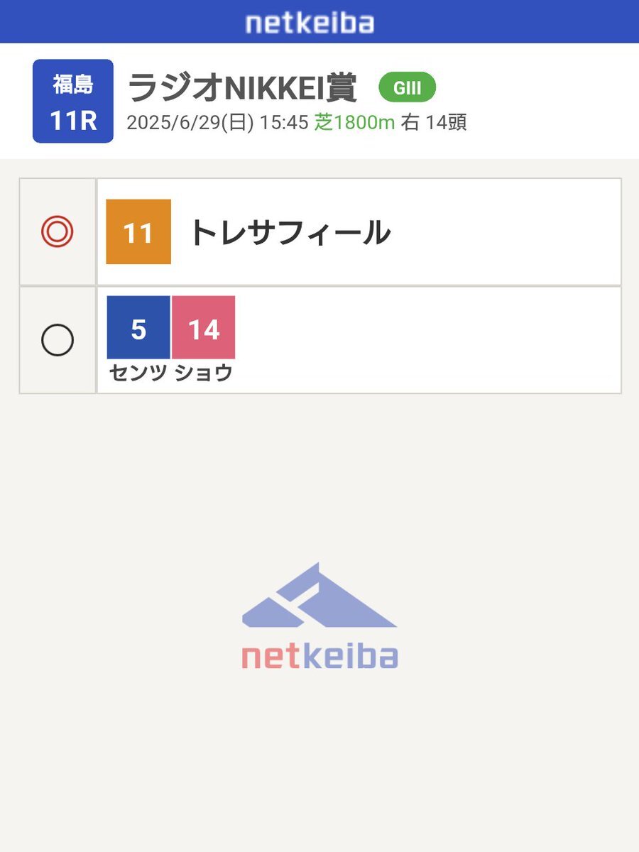Click the green GIII grade badge
639x852 pixels.
(407, 87)
